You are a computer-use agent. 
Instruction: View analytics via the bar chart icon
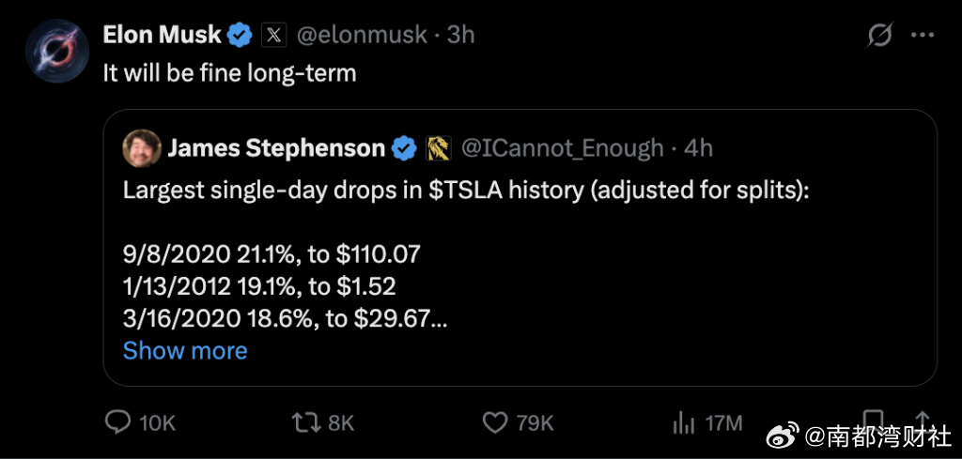click(684, 422)
